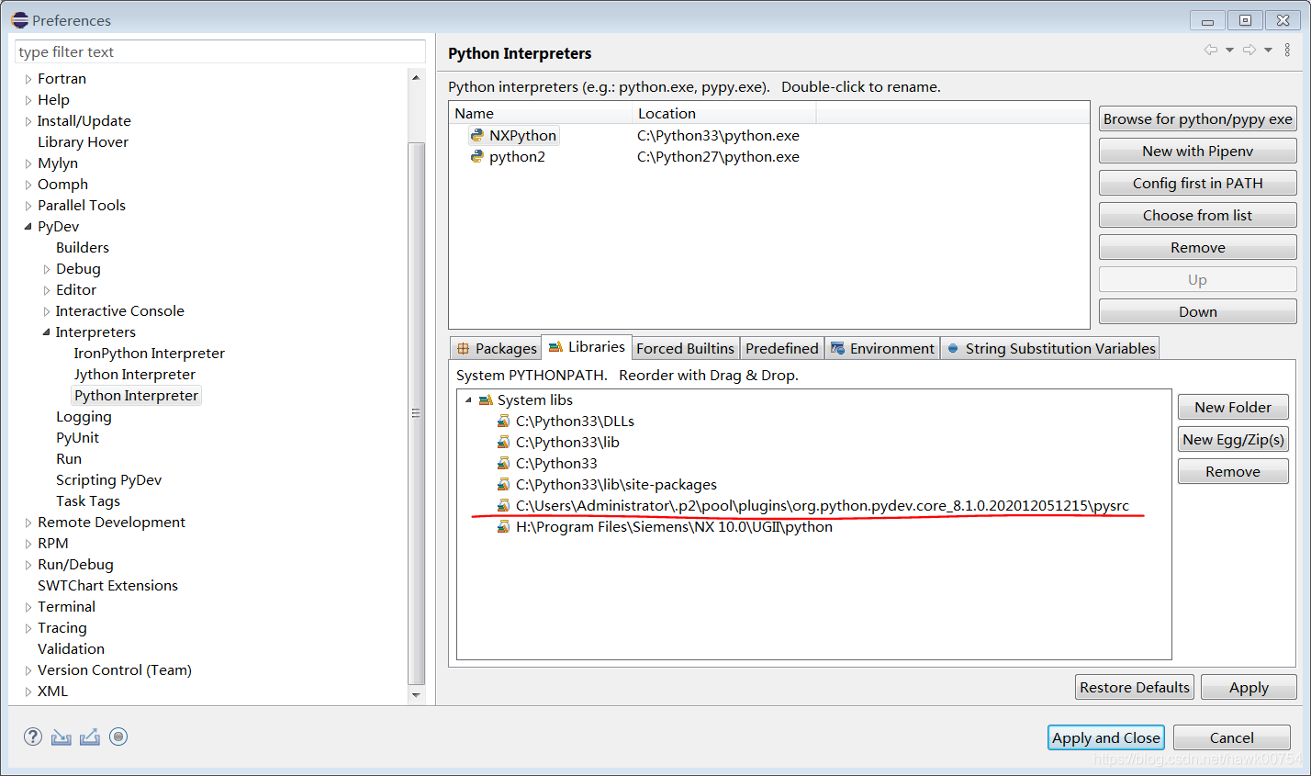Image resolution: width=1311 pixels, height=776 pixels.
Task: Select Python Interpreter tree item
Action: (x=136, y=396)
